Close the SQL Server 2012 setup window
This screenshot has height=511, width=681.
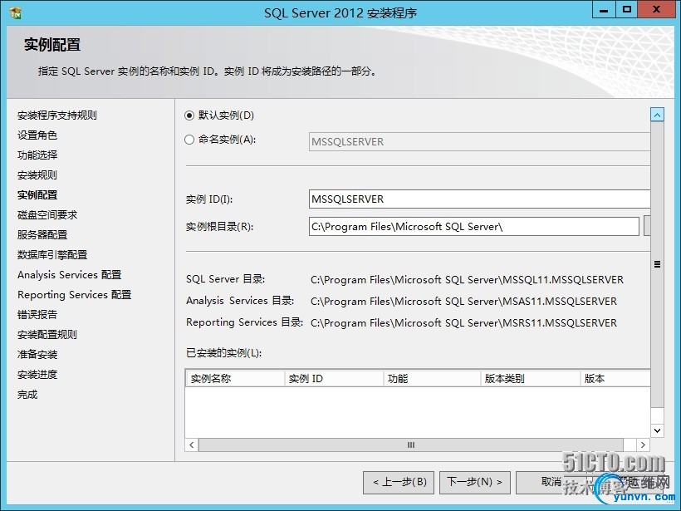[x=656, y=10]
